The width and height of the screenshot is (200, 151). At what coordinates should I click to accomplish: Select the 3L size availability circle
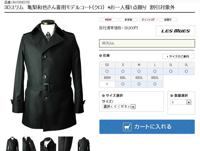tap(186, 71)
